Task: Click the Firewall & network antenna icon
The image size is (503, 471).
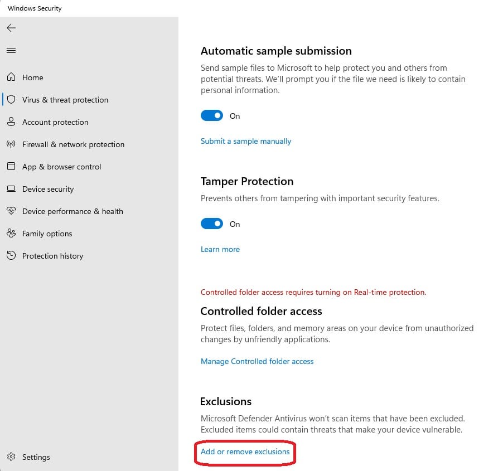Action: 11,144
